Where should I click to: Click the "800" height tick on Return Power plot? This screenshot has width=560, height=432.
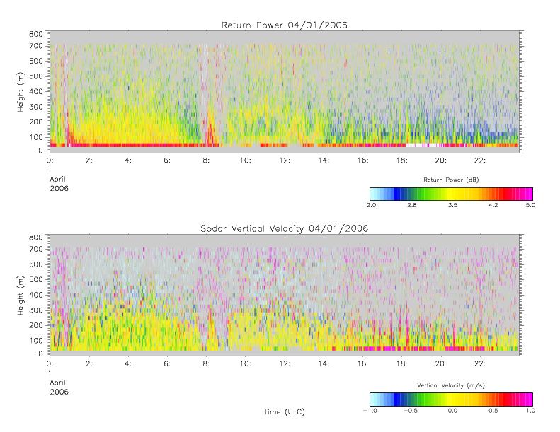(35, 34)
